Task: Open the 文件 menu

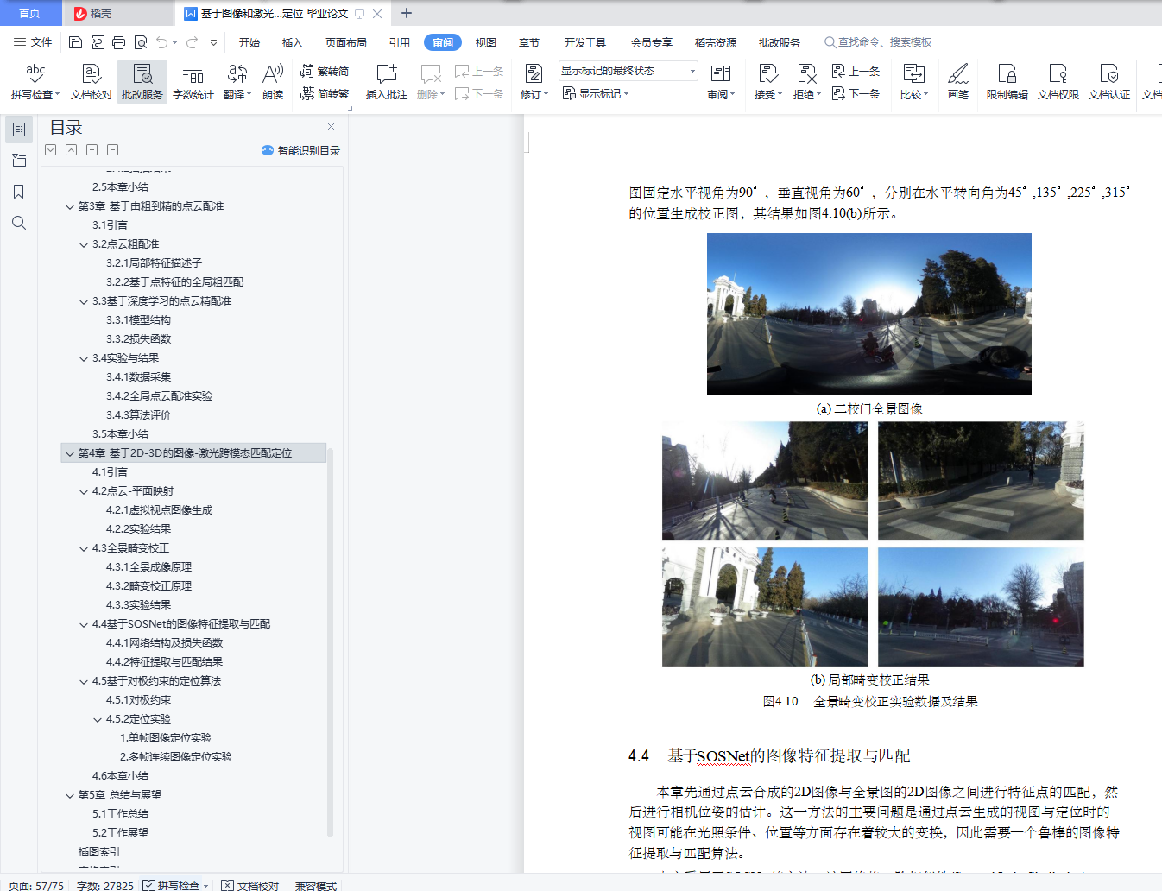Action: pos(33,42)
